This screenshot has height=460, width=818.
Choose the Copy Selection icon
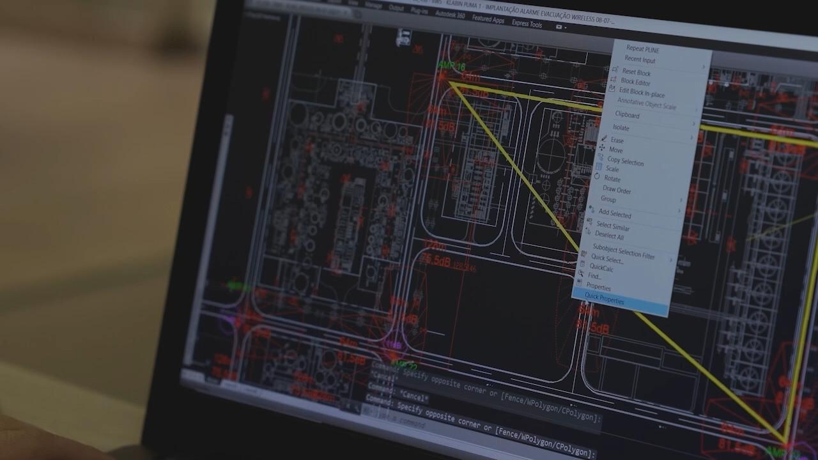(601, 158)
